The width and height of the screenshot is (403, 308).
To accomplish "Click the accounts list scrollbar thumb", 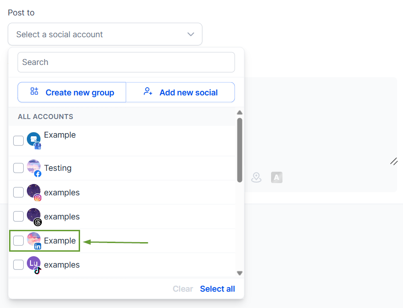I will click(x=240, y=150).
